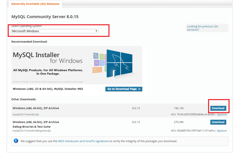This screenshot has height=156, width=238.
Task: Click the Go to Download Page button
Action: pos(124,89)
